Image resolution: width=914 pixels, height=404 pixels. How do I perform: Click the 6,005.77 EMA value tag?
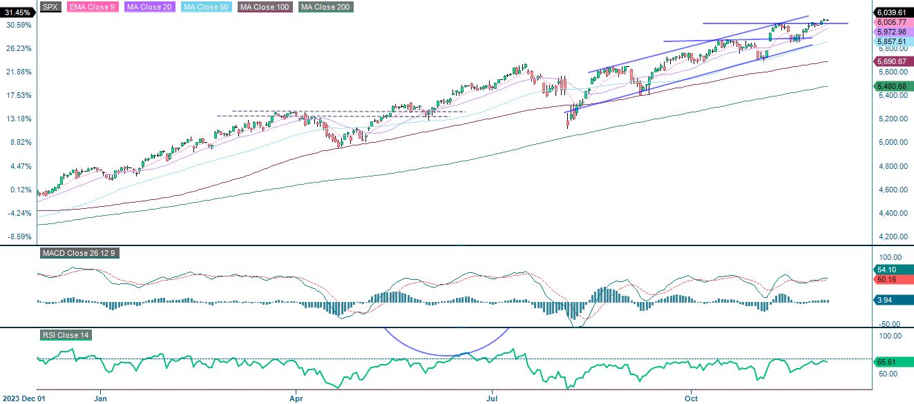pos(893,22)
